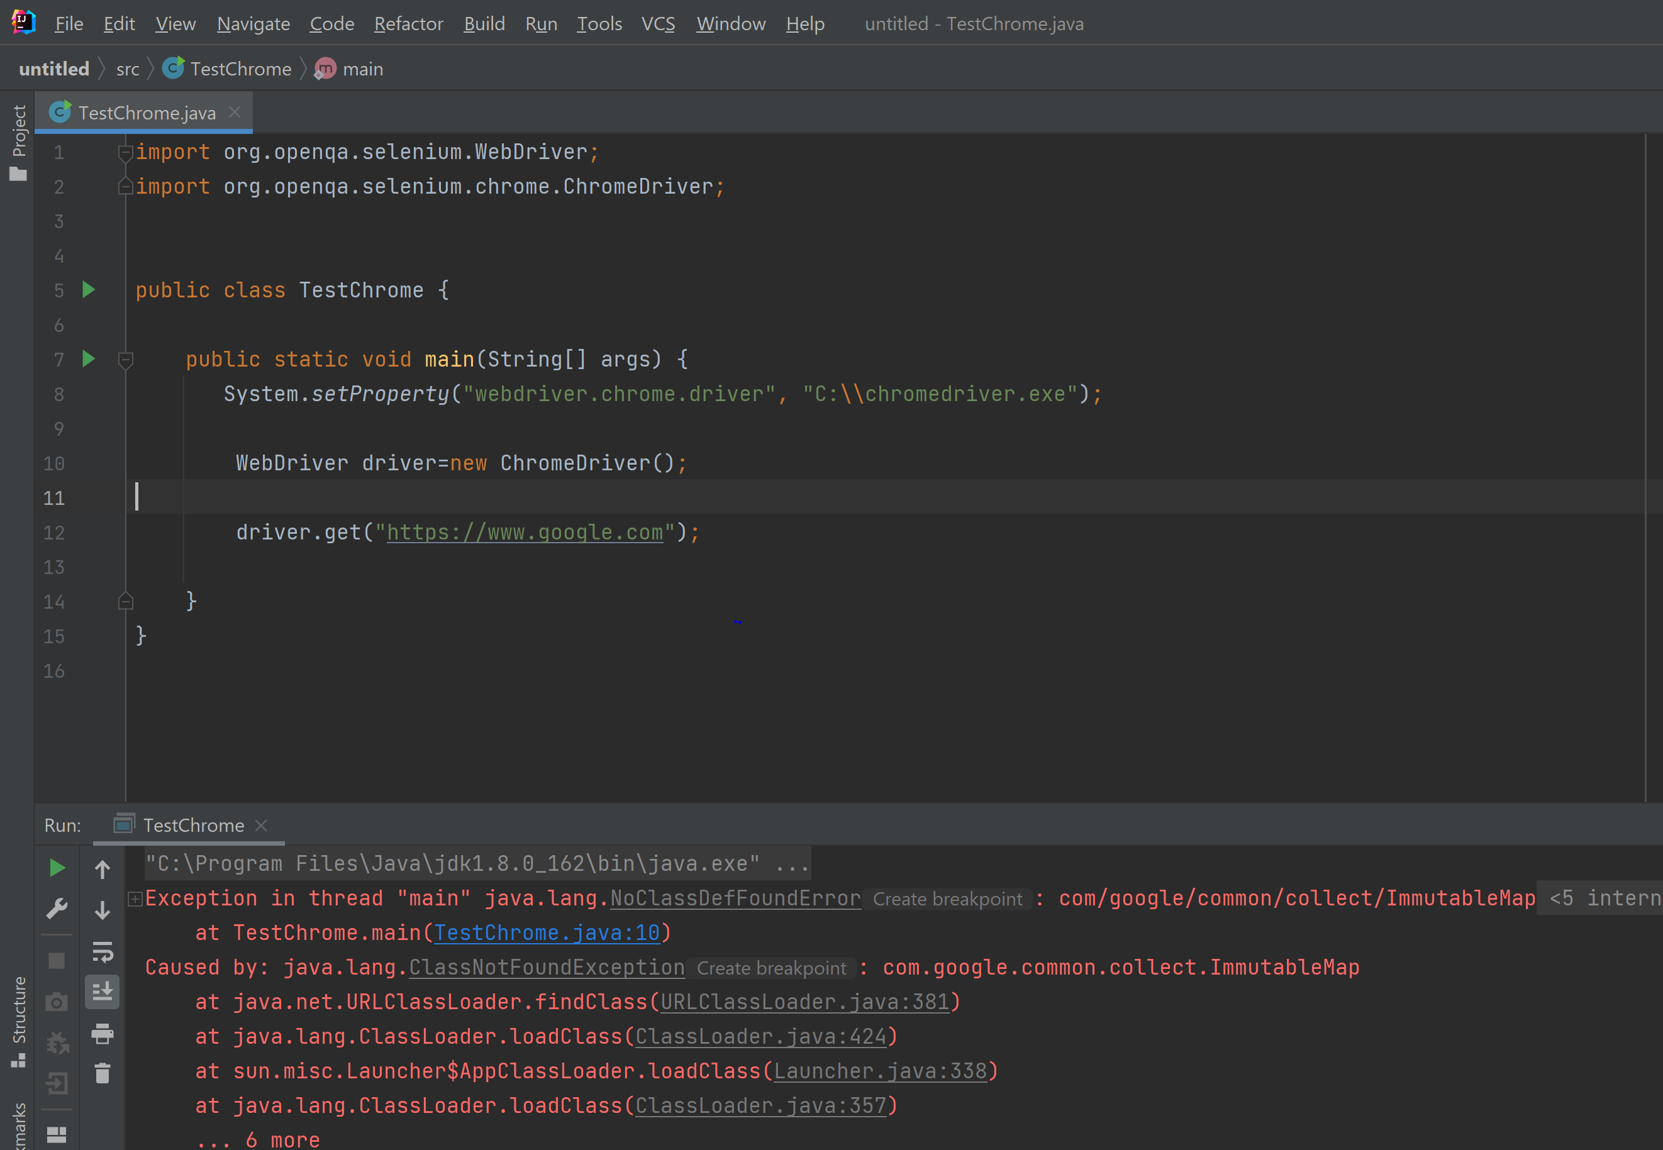The image size is (1663, 1150).
Task: Open run configuration wrench settings
Action: (57, 908)
